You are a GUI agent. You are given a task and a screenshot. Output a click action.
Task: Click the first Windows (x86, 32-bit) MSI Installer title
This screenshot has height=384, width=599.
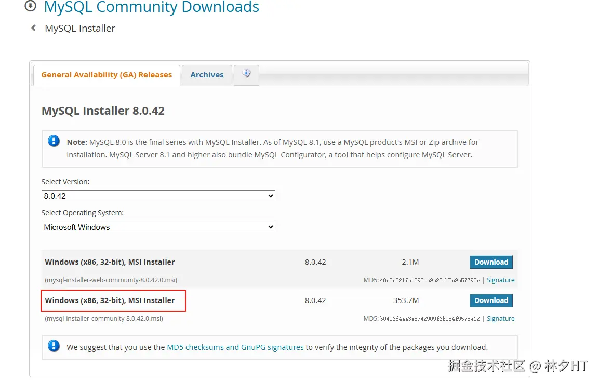pyautogui.click(x=110, y=262)
